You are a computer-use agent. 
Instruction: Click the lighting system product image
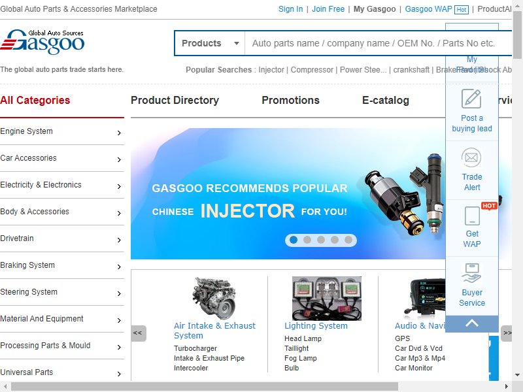[x=326, y=299]
